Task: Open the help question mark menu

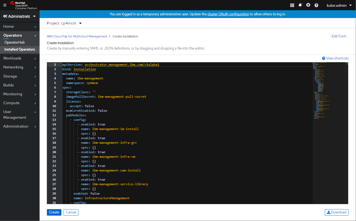Action: 316,5
